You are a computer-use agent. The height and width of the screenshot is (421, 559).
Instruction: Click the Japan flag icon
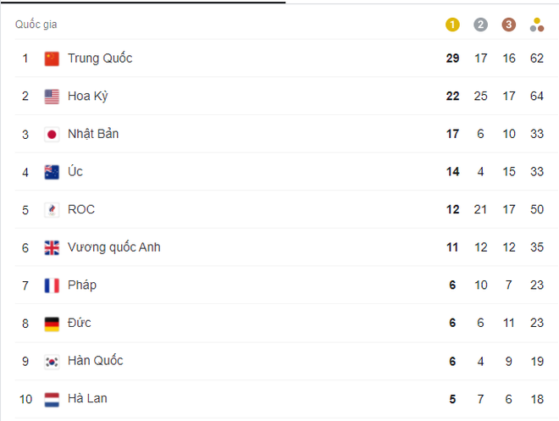(53, 134)
